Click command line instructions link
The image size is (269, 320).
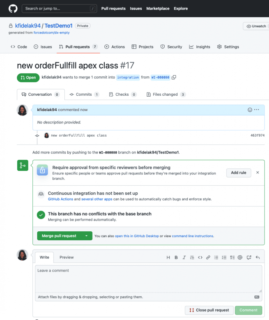192,236
